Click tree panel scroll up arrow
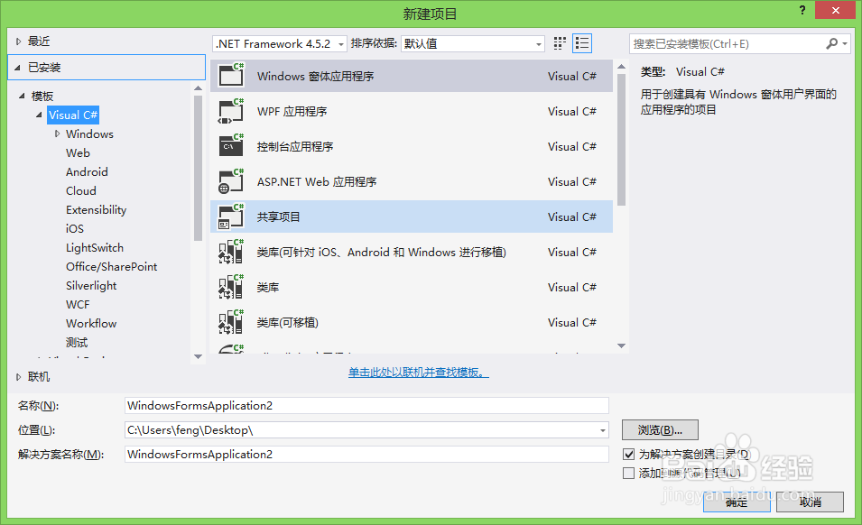862x525 pixels. coord(198,87)
